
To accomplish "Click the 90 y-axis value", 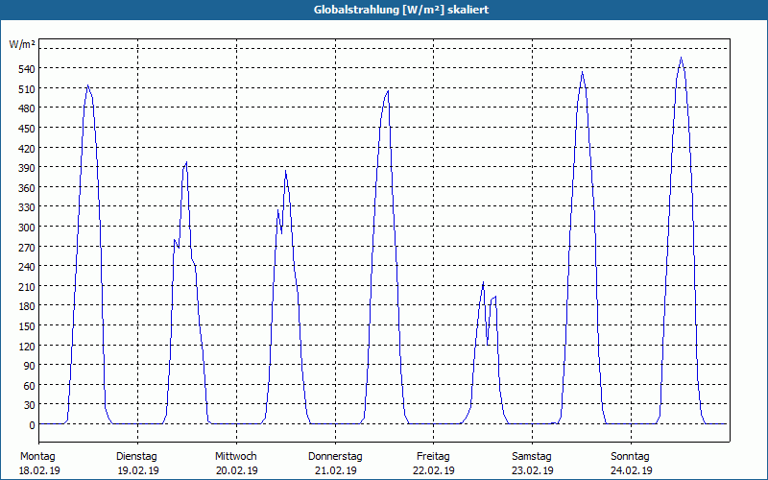I will tap(30, 367).
